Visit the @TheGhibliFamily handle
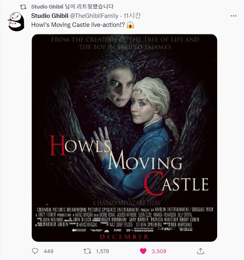 (x=94, y=16)
